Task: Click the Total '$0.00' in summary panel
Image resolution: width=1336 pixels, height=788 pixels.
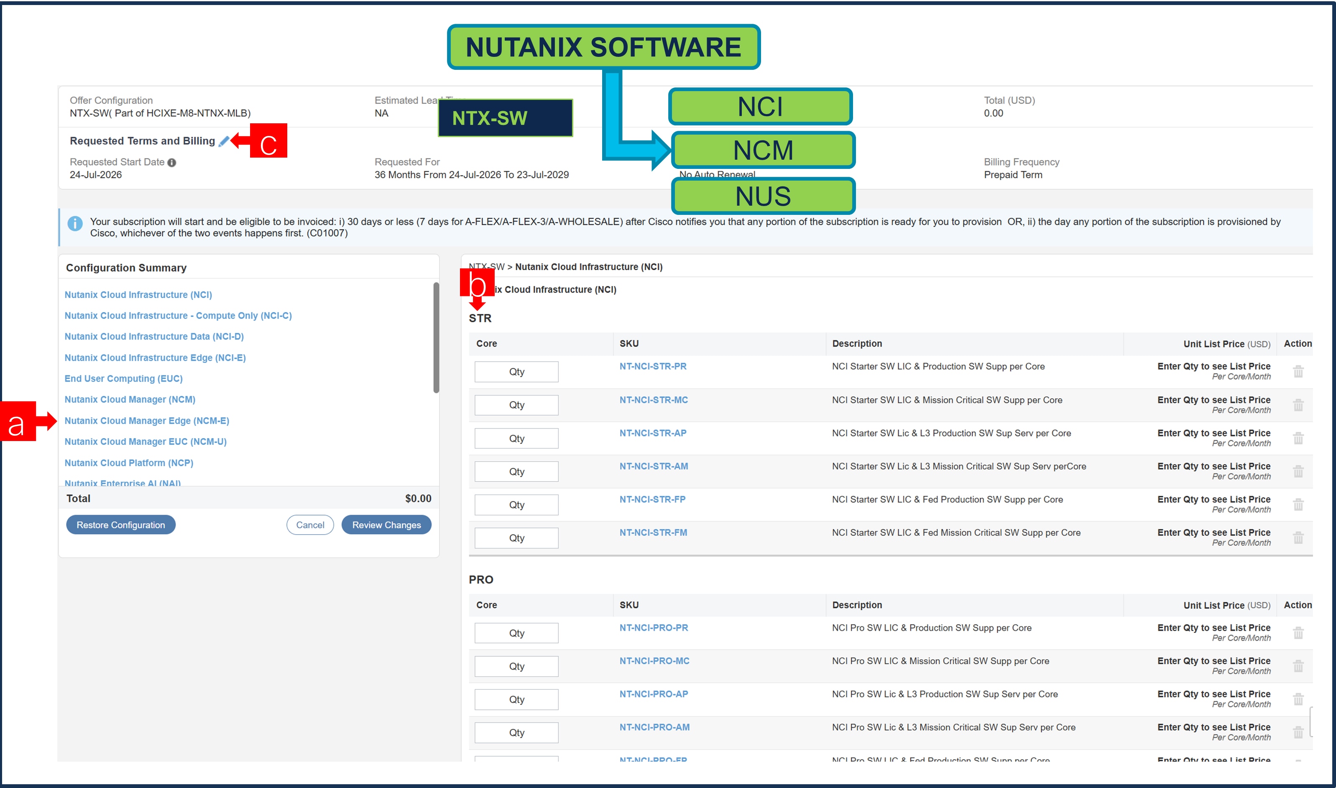Action: point(418,499)
